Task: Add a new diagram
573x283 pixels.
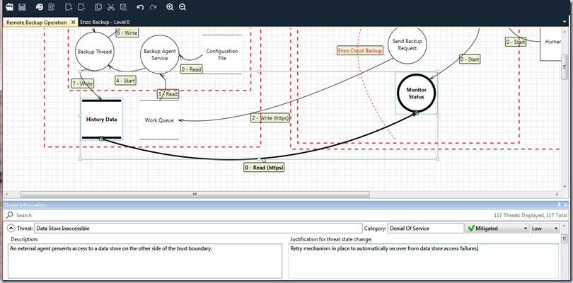Action: [x=69, y=7]
